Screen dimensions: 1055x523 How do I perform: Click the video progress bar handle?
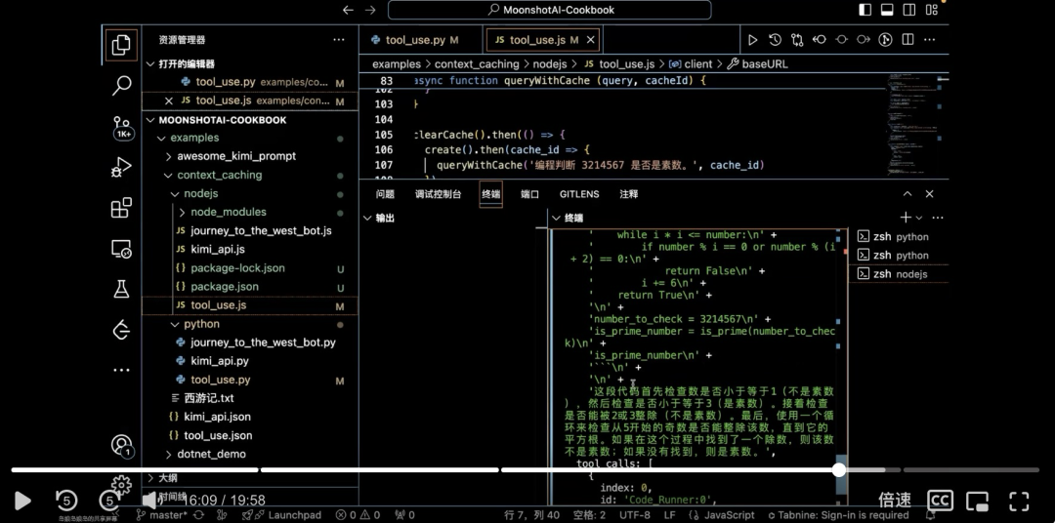click(x=839, y=469)
